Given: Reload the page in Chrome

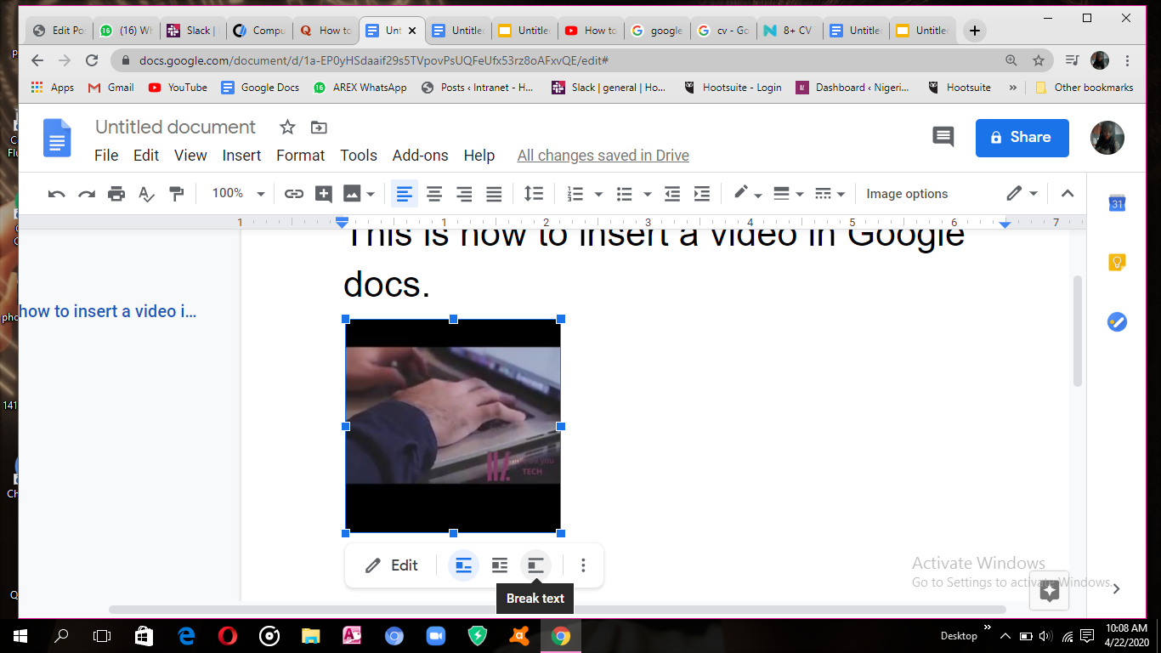Looking at the screenshot, I should pyautogui.click(x=92, y=60).
